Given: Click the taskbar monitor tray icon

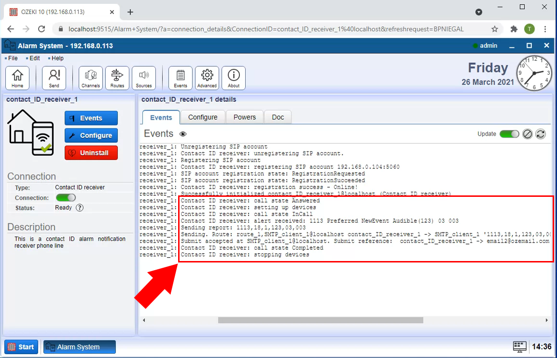Looking at the screenshot, I should pyautogui.click(x=520, y=347).
